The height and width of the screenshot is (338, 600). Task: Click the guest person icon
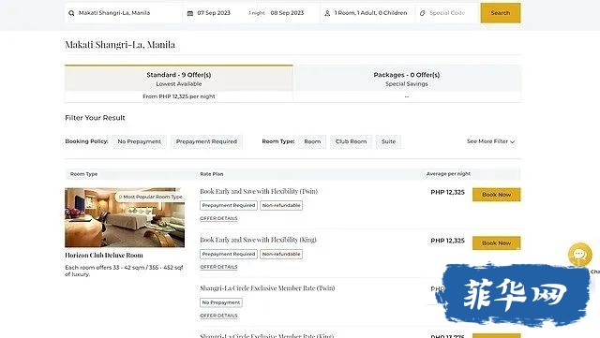click(327, 13)
